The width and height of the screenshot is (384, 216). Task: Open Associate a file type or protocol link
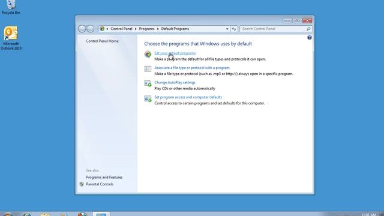(x=192, y=68)
